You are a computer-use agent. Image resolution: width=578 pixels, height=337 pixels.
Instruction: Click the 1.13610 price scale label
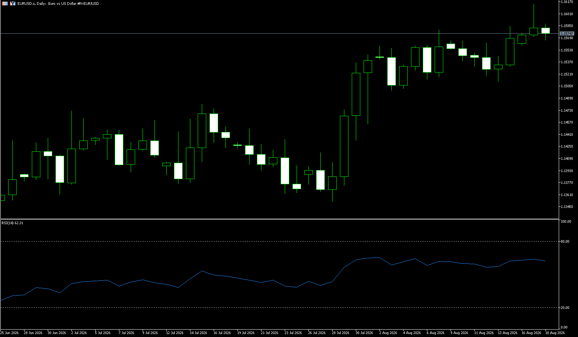pyautogui.click(x=567, y=195)
